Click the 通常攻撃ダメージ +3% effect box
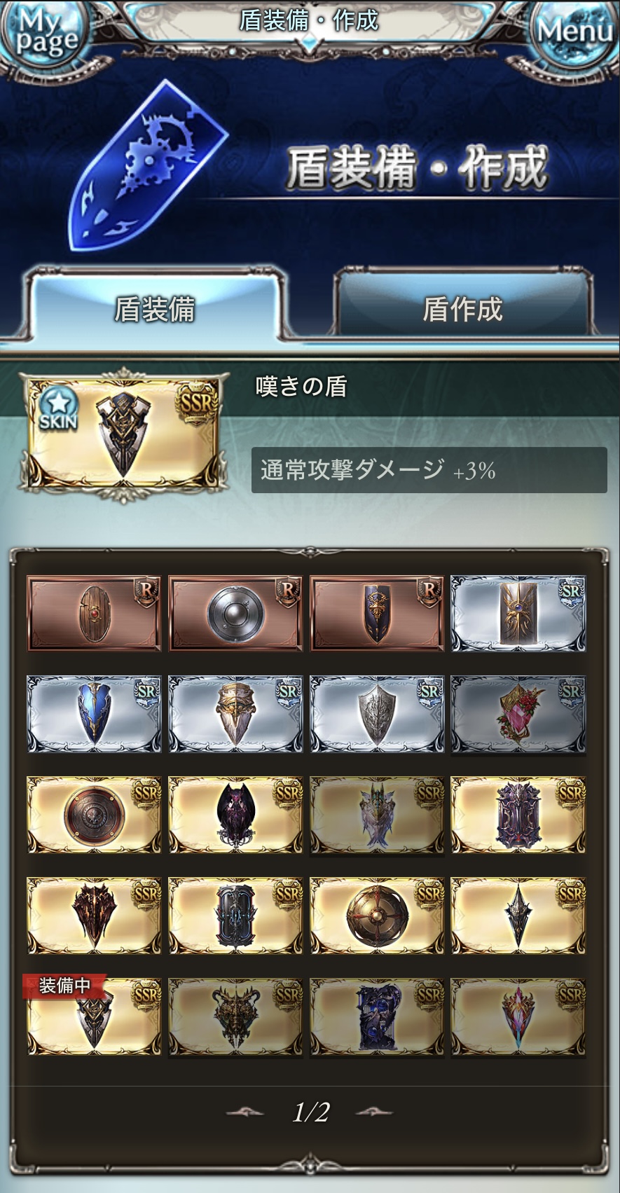 tap(429, 470)
